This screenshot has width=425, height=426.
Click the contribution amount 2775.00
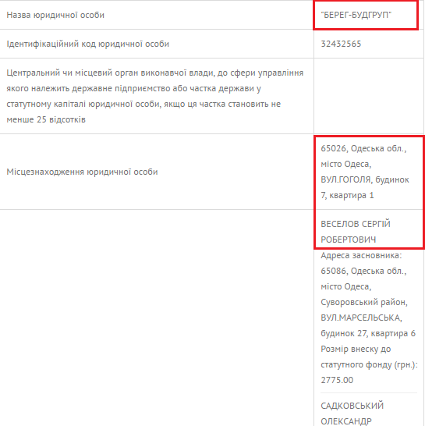[337, 380]
